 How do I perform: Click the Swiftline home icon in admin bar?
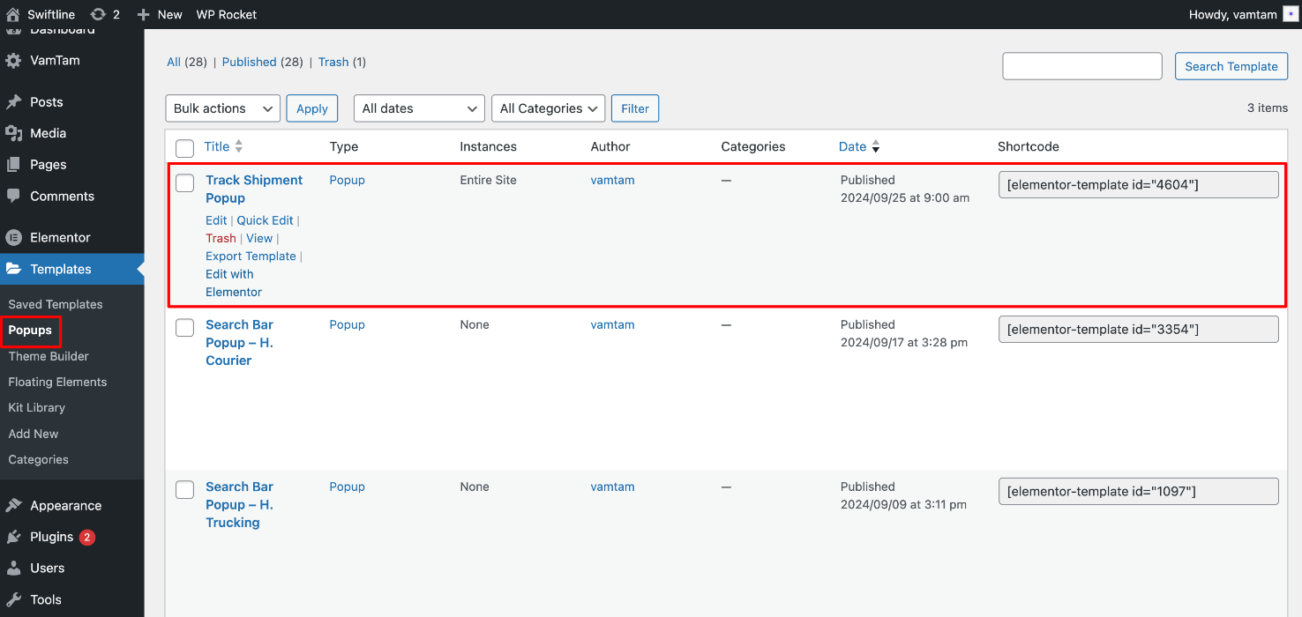[x=12, y=14]
